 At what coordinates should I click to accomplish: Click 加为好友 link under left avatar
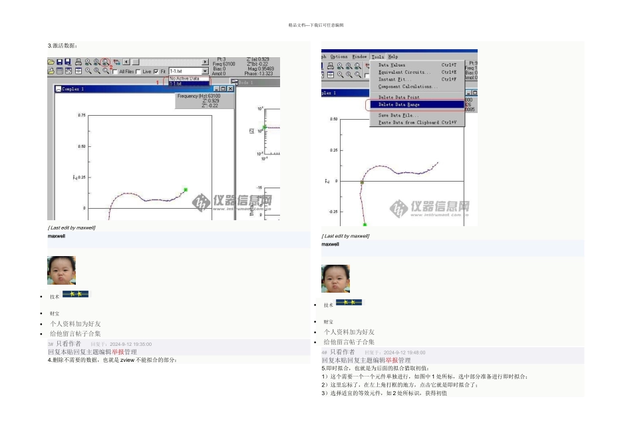[88, 324]
